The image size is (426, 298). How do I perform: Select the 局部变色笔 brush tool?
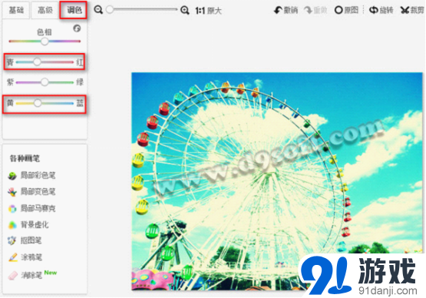pos(31,192)
